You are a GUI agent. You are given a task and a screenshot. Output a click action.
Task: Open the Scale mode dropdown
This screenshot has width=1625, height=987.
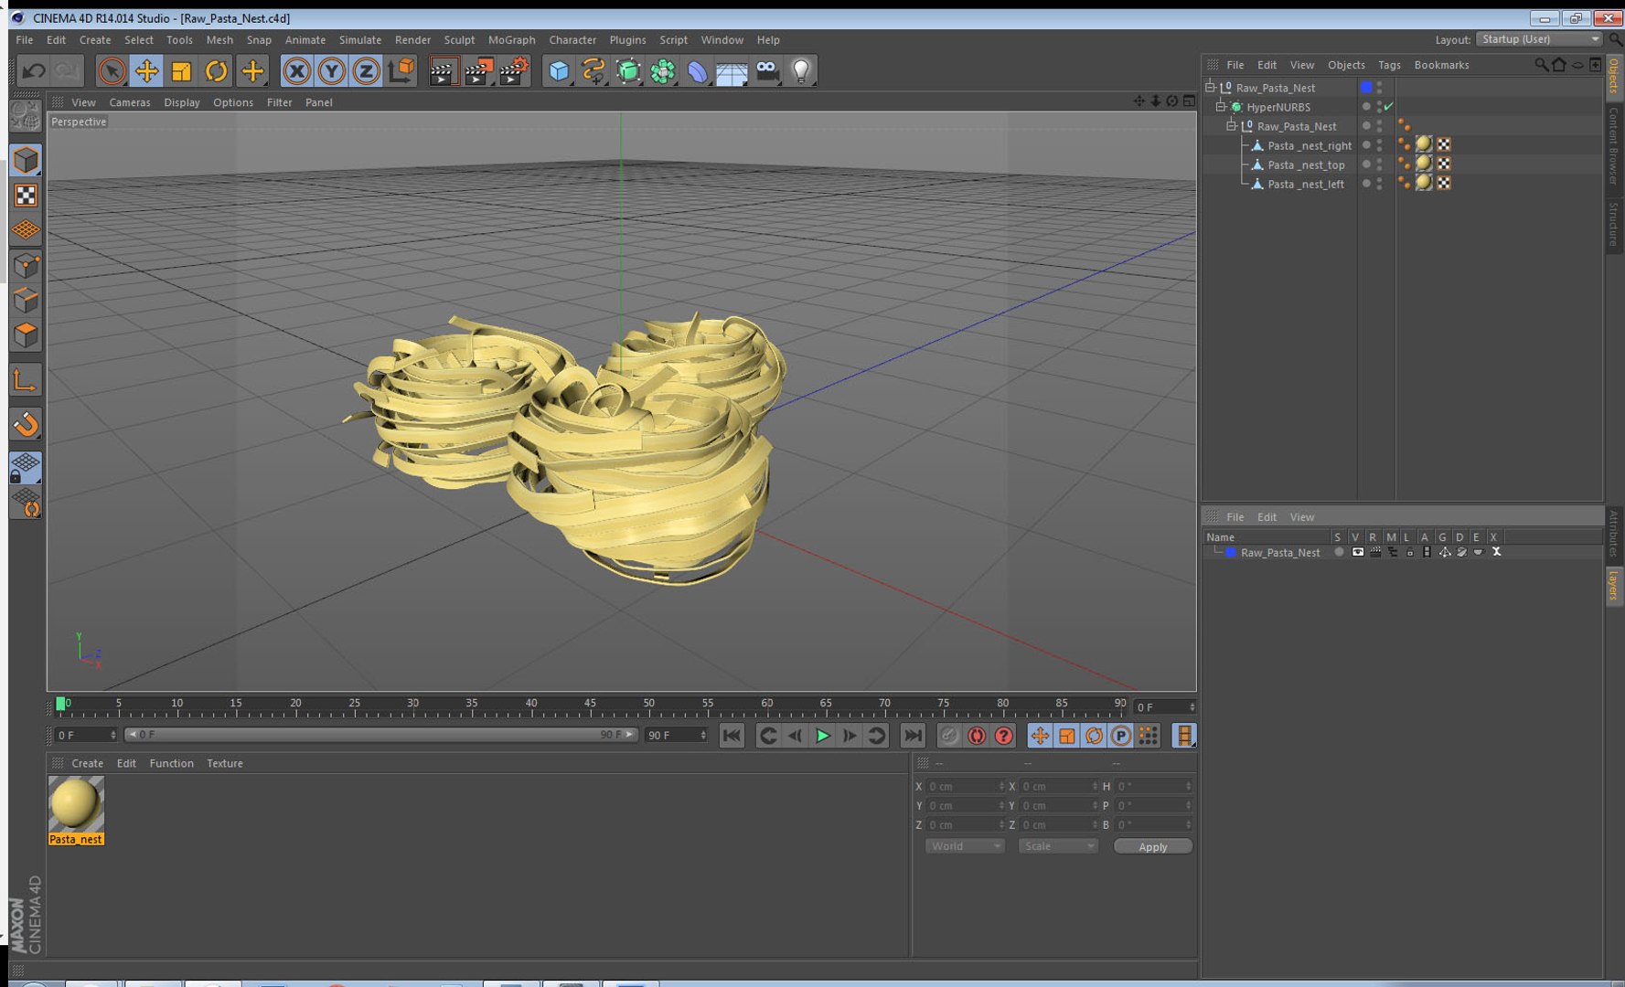point(1057,846)
